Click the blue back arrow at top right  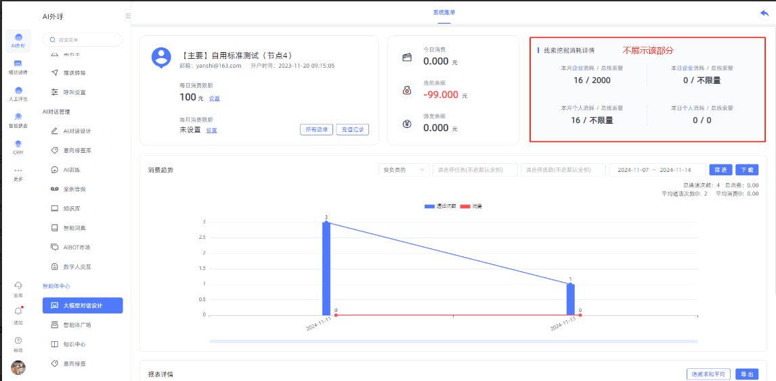click(x=764, y=13)
